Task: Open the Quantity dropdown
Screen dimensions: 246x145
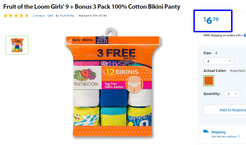Action: (232, 94)
